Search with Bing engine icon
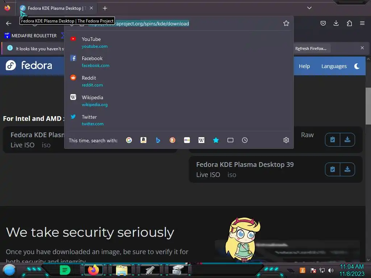 click(x=158, y=140)
